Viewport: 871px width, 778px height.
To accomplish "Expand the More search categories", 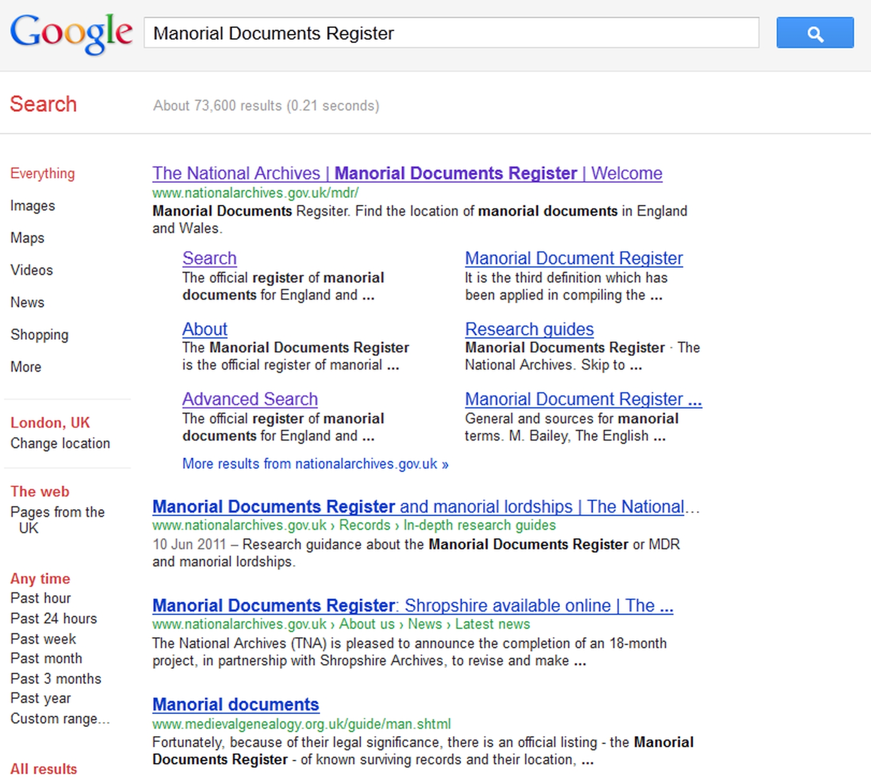I will coord(26,367).
